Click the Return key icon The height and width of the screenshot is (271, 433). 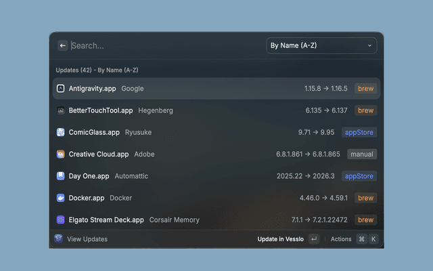pyautogui.click(x=314, y=239)
